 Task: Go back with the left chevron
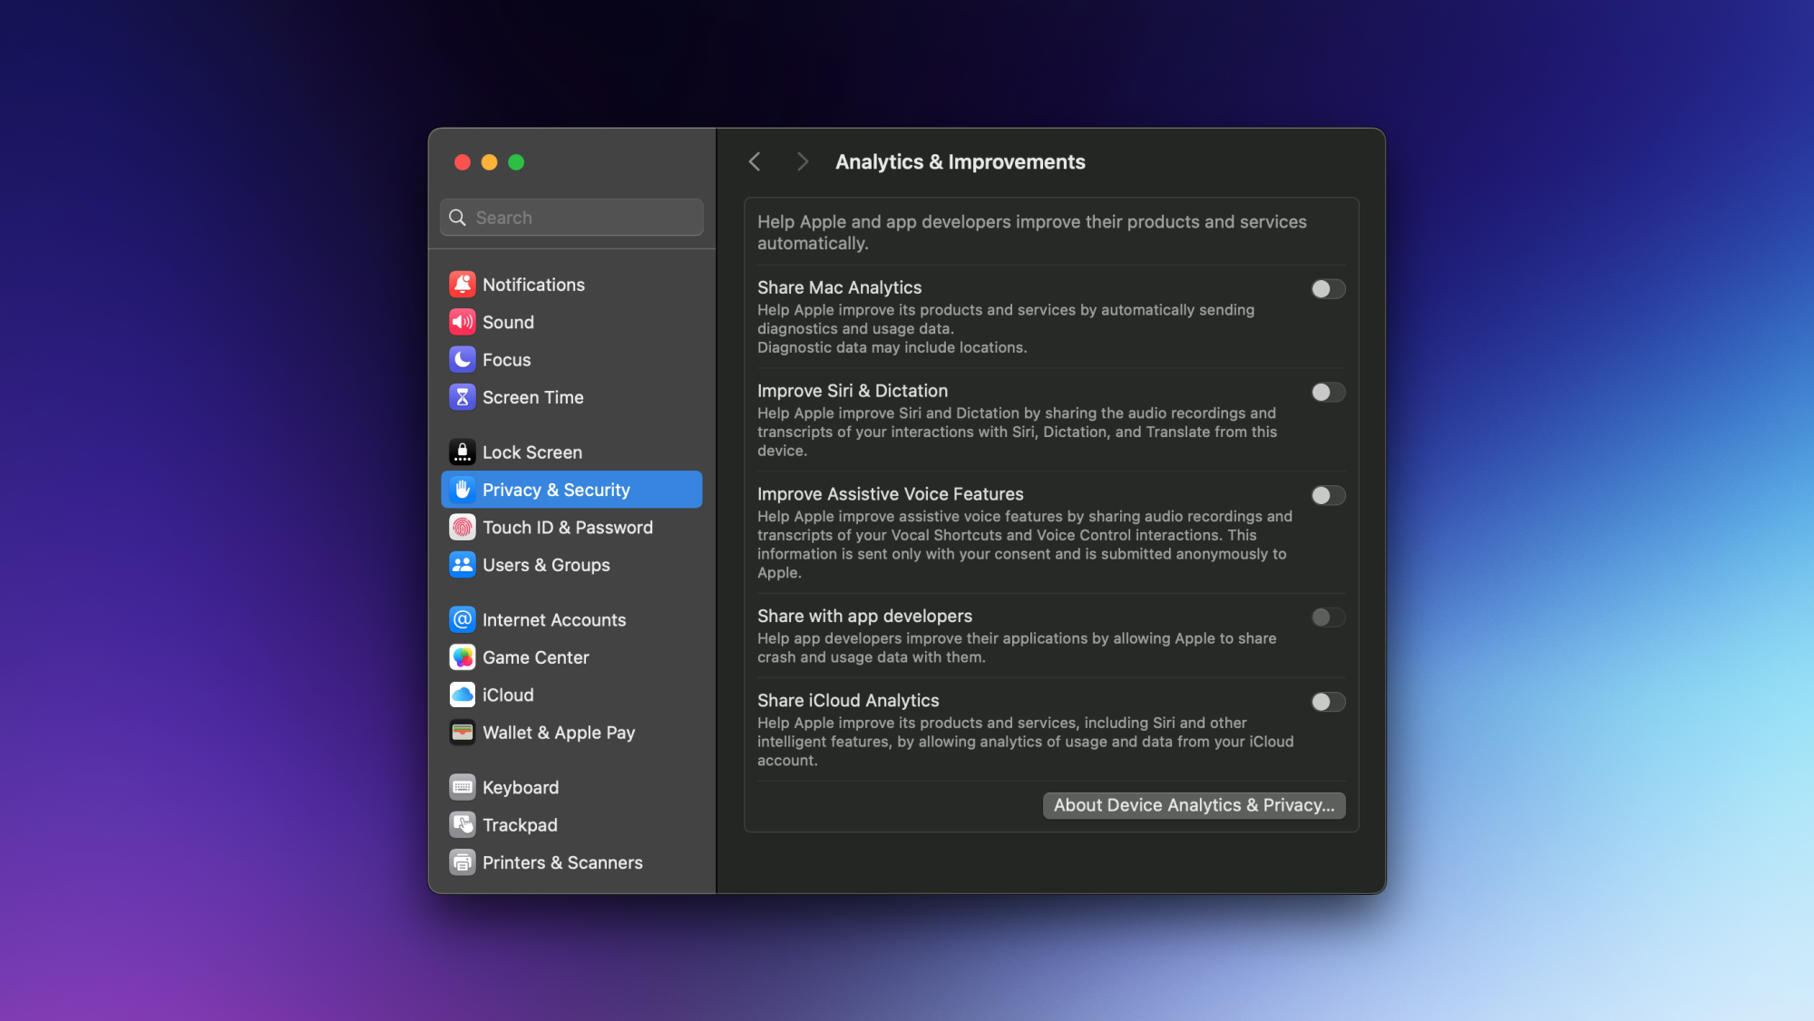click(755, 161)
